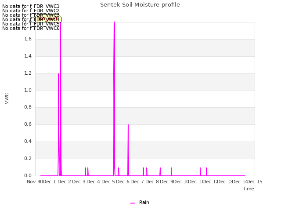This screenshot has height=211, width=281.
Task: Click the magenta Rain legend swatch
Action: tap(133, 203)
